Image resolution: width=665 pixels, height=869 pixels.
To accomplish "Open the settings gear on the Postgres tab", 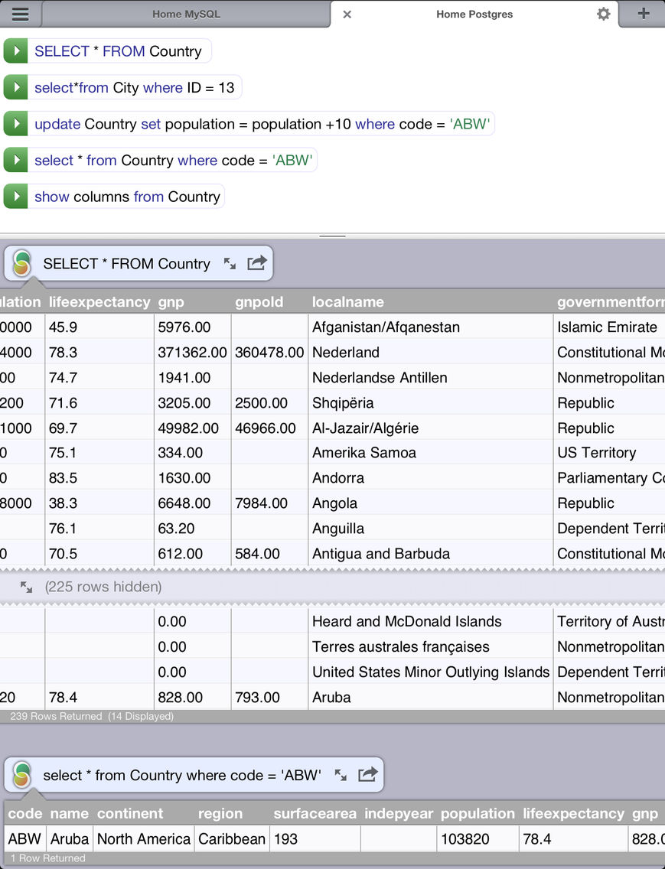I will 604,14.
